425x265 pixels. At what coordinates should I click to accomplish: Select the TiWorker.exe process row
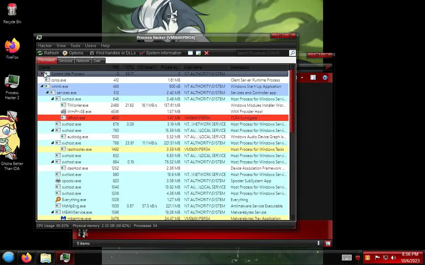point(163,105)
